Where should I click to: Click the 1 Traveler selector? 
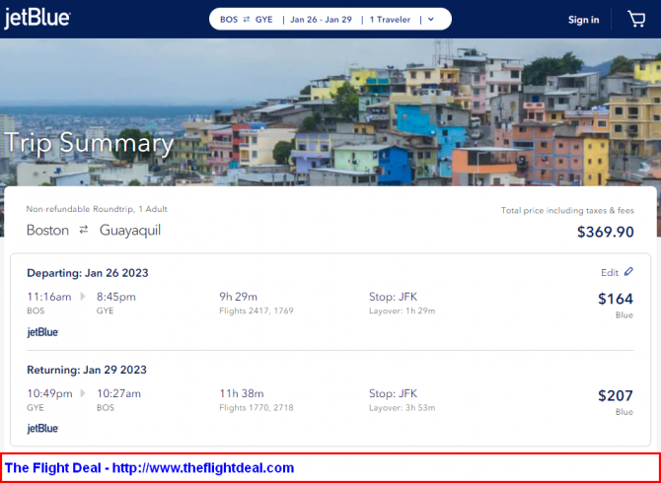click(390, 20)
